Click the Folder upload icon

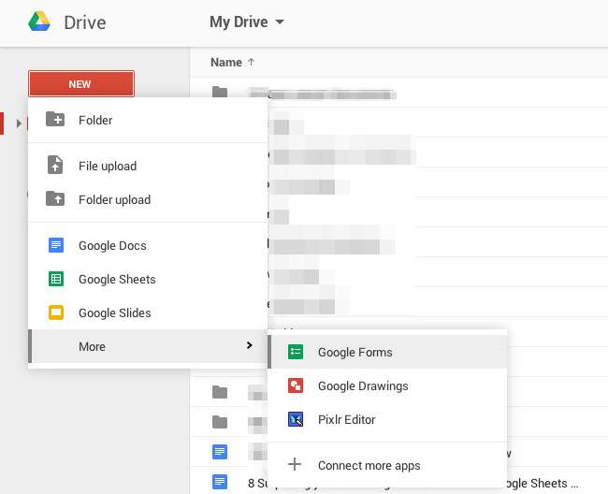pyautogui.click(x=55, y=199)
